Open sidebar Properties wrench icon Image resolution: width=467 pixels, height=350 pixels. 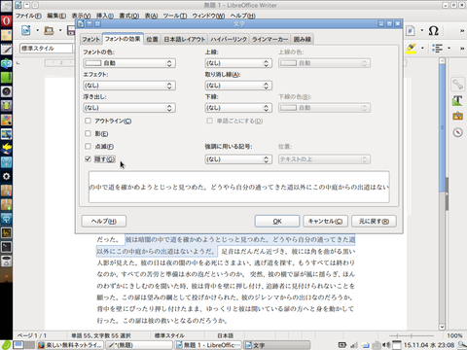click(x=457, y=85)
